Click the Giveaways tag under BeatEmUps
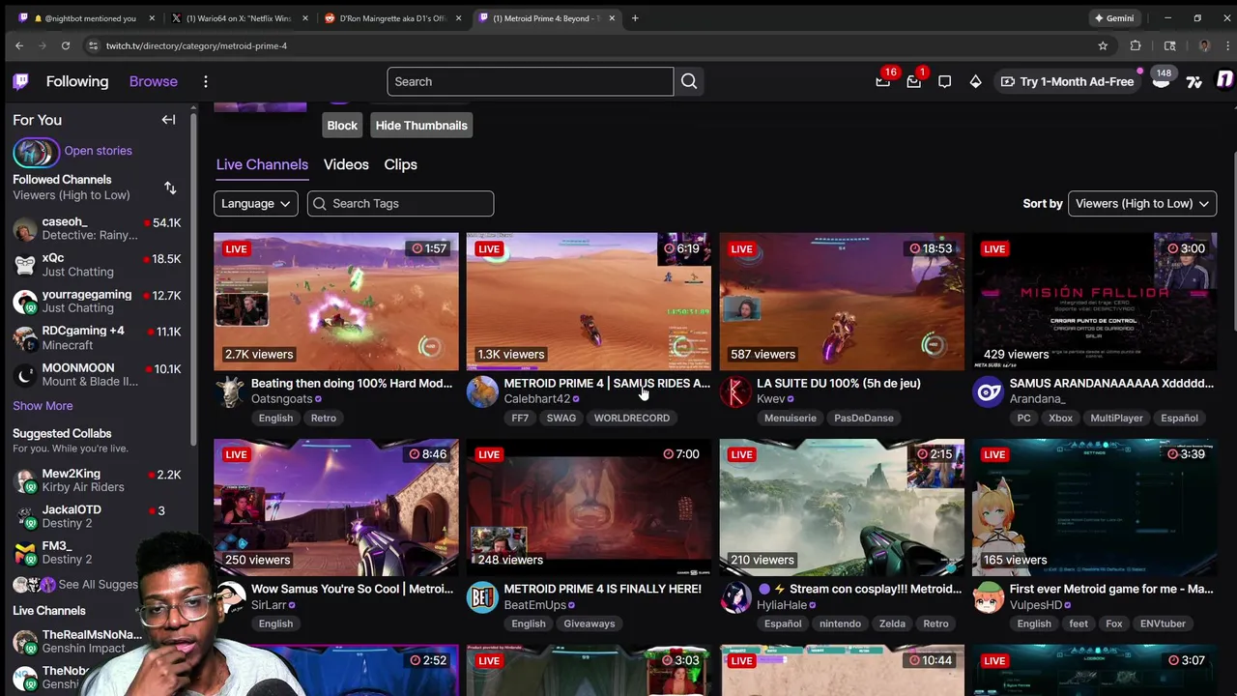Screen dimensions: 1237x696 [x=589, y=623]
